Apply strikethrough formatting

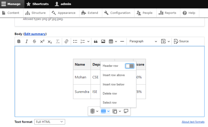click(34, 41)
